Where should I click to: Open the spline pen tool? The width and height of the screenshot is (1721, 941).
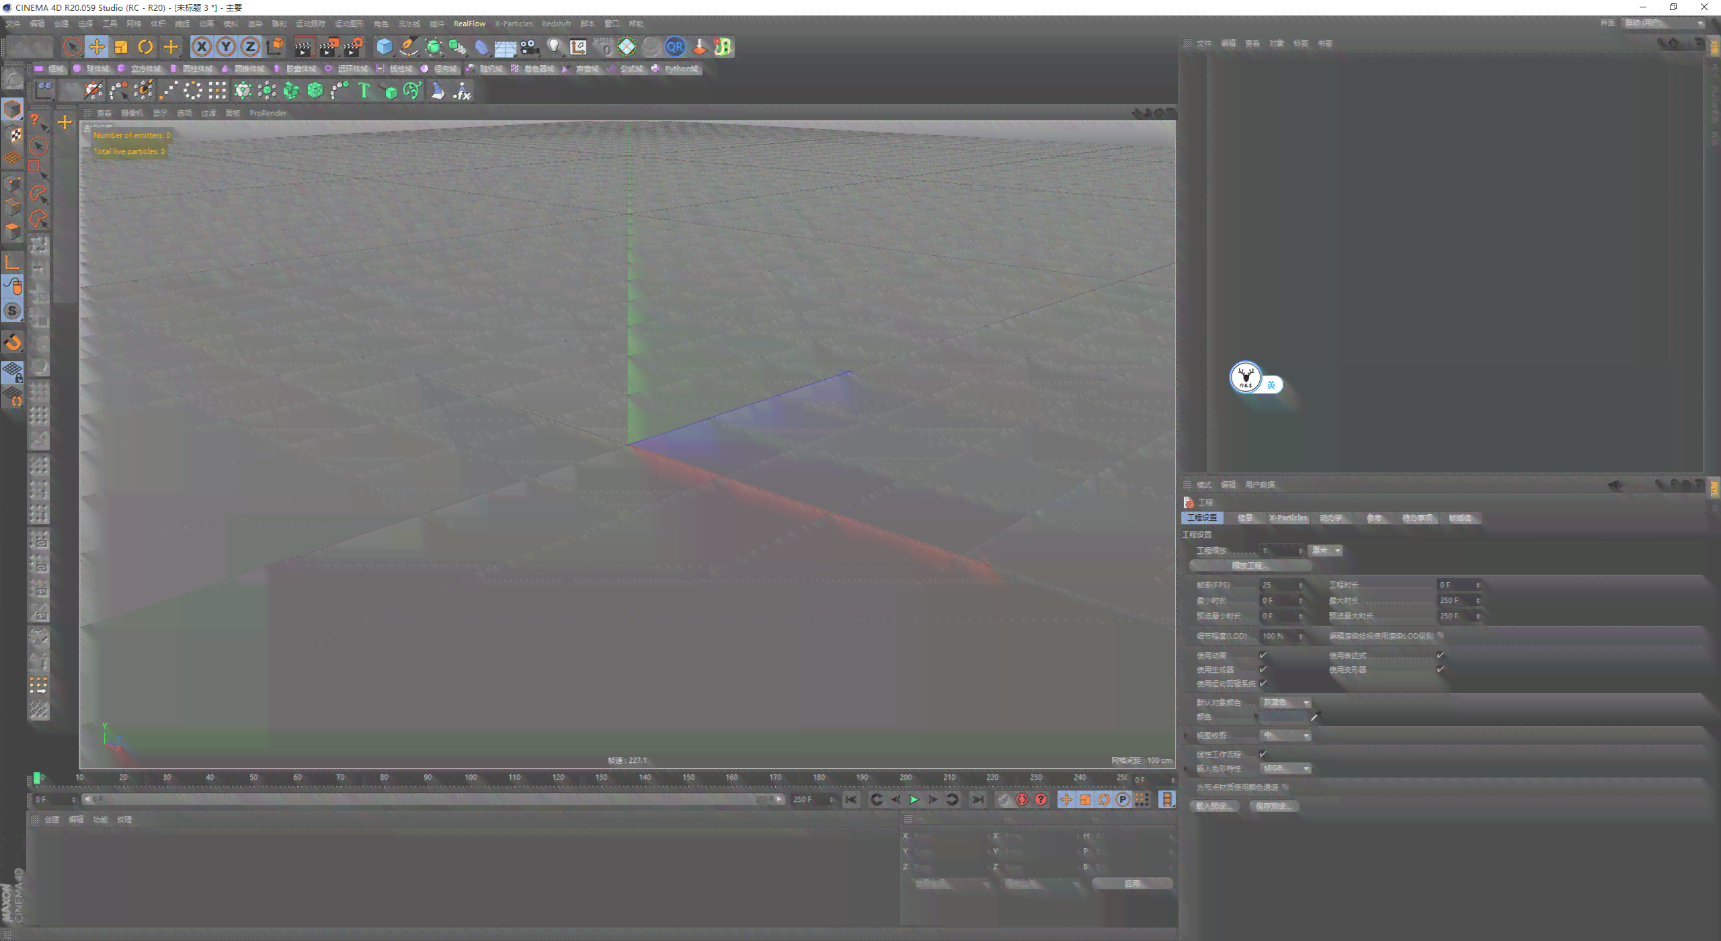[x=408, y=47]
